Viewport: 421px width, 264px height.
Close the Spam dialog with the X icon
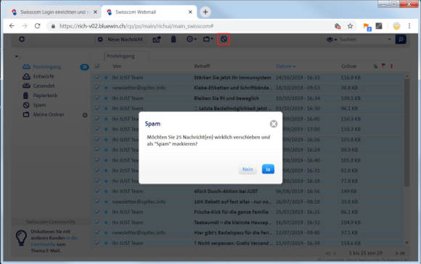[274, 124]
